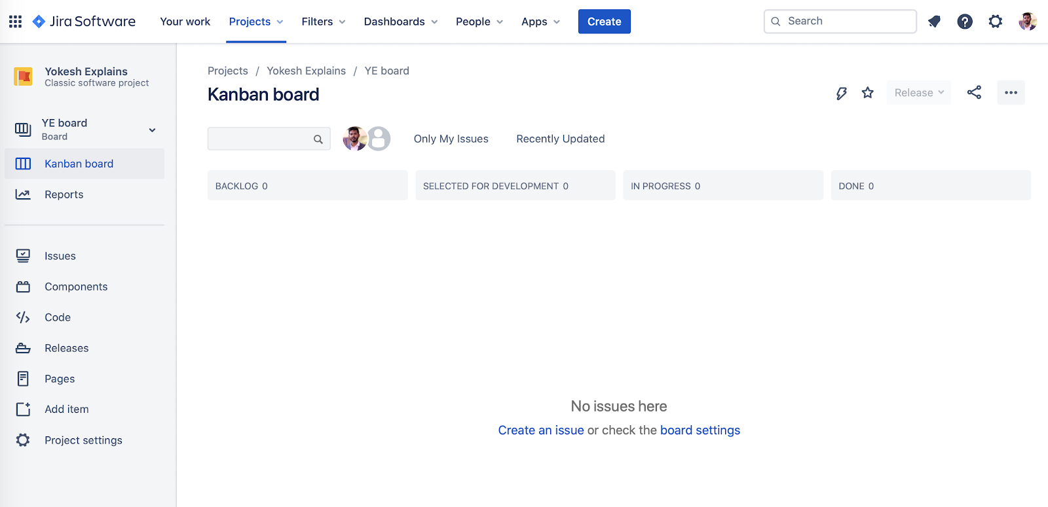
Task: Open Components in the sidebar
Action: [84, 287]
